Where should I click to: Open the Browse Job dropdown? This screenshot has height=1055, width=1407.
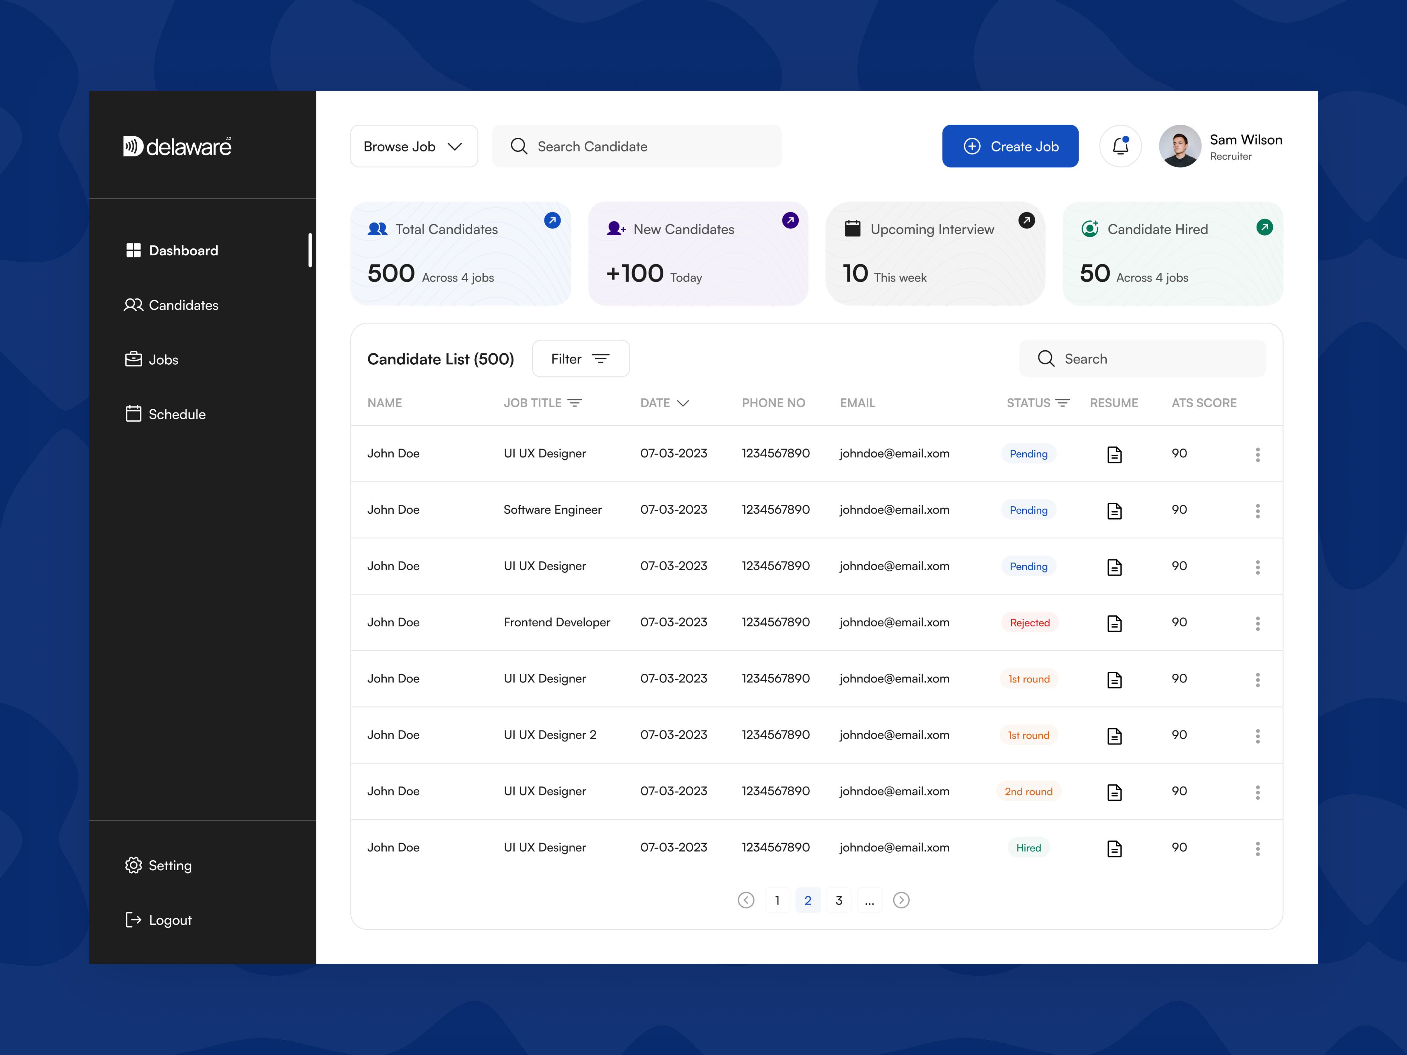[414, 146]
